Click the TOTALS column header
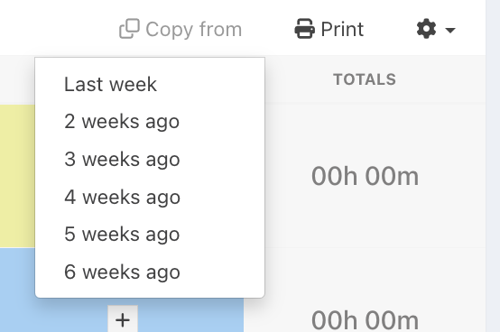 pyautogui.click(x=365, y=79)
